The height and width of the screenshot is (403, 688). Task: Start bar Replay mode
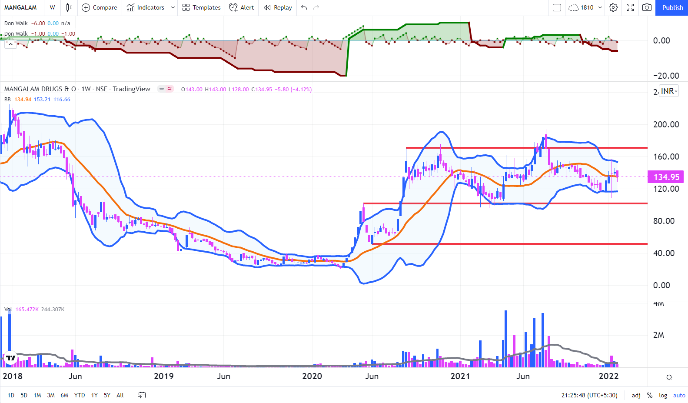[x=278, y=7]
